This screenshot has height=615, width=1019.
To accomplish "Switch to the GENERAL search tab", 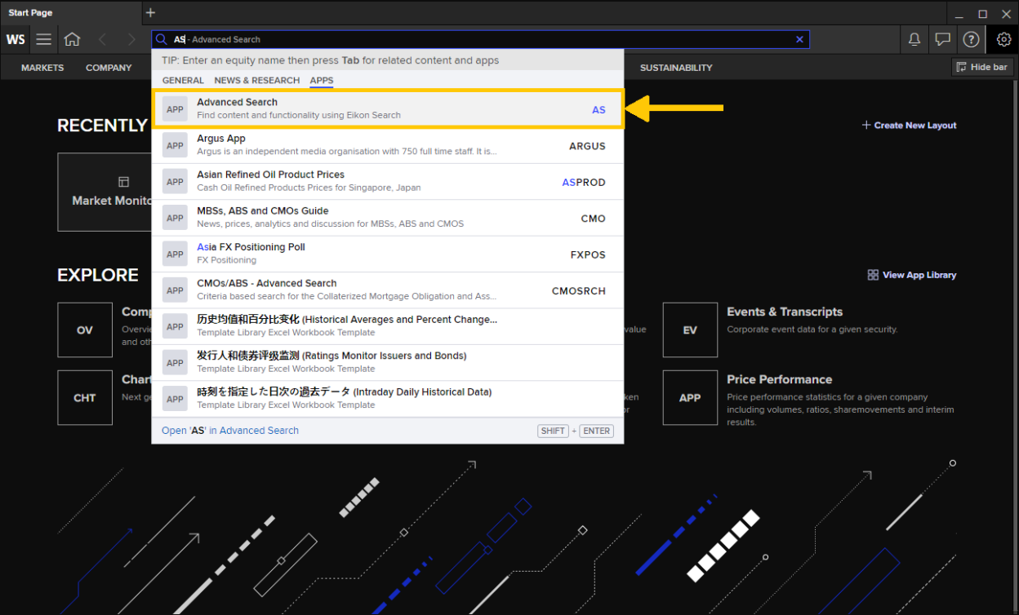I will [x=183, y=80].
